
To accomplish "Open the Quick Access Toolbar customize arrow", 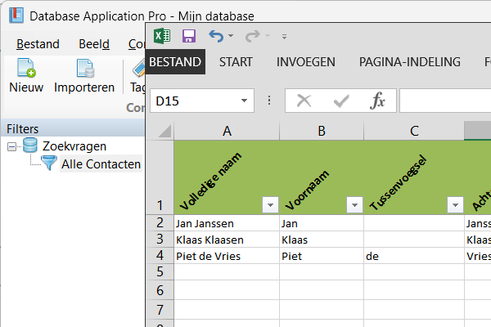I will [x=284, y=37].
